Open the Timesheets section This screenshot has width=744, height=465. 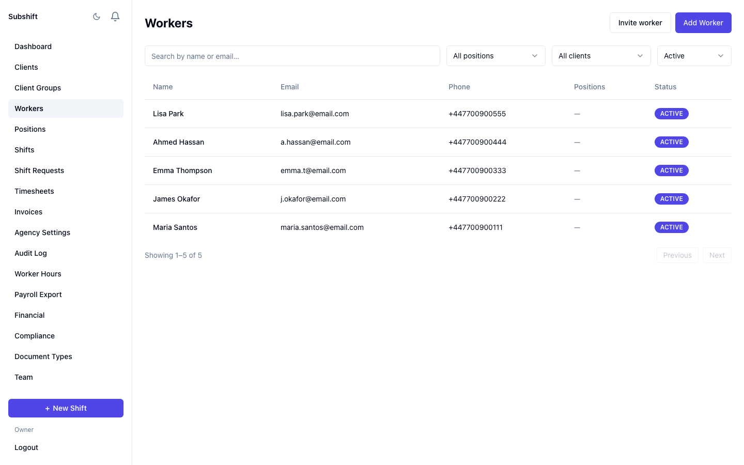(34, 191)
